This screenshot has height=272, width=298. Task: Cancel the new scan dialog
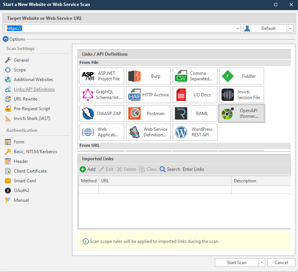(281, 263)
